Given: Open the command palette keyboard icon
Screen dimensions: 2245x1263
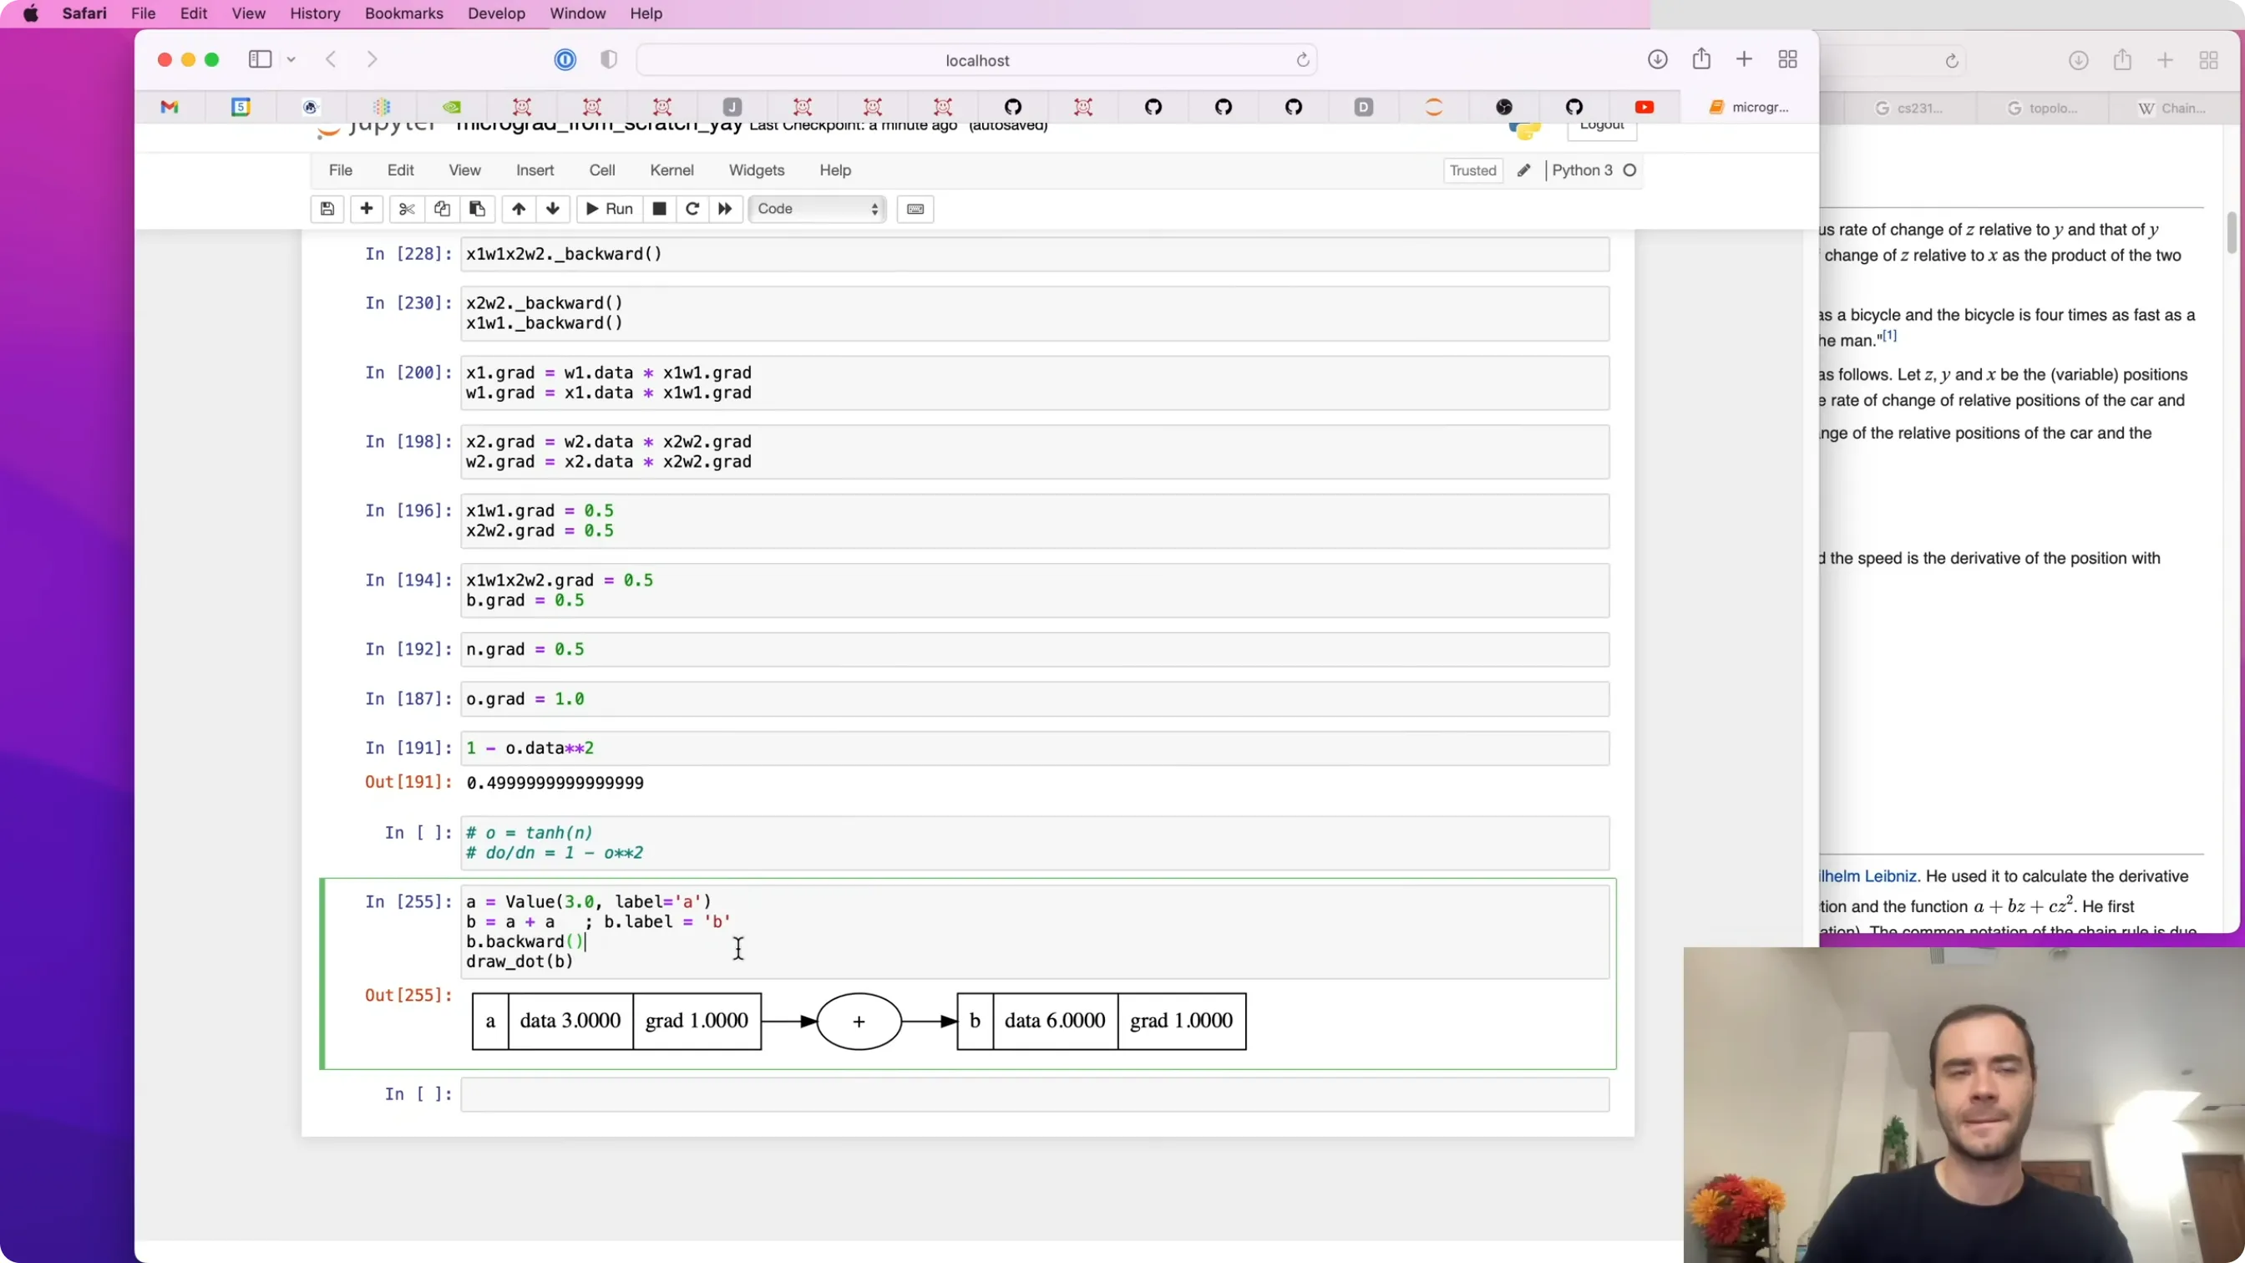Looking at the screenshot, I should pyautogui.click(x=915, y=209).
